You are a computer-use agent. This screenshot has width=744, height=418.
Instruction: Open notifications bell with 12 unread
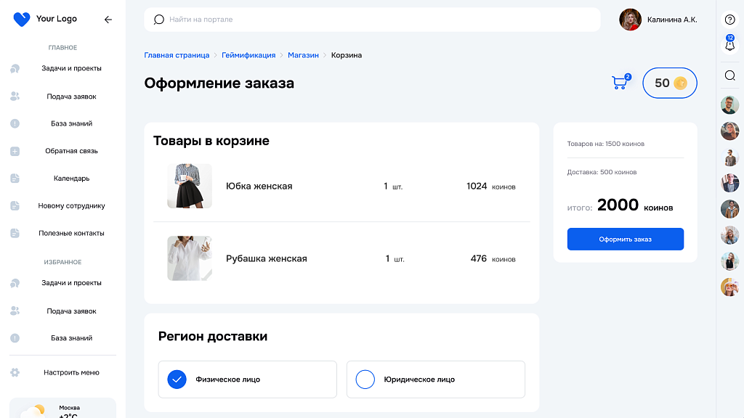tap(729, 45)
